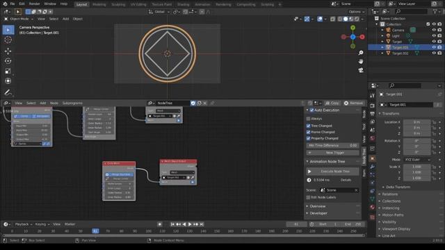Open the Modeling workspace tab
The image size is (445, 250).
tap(99, 4)
